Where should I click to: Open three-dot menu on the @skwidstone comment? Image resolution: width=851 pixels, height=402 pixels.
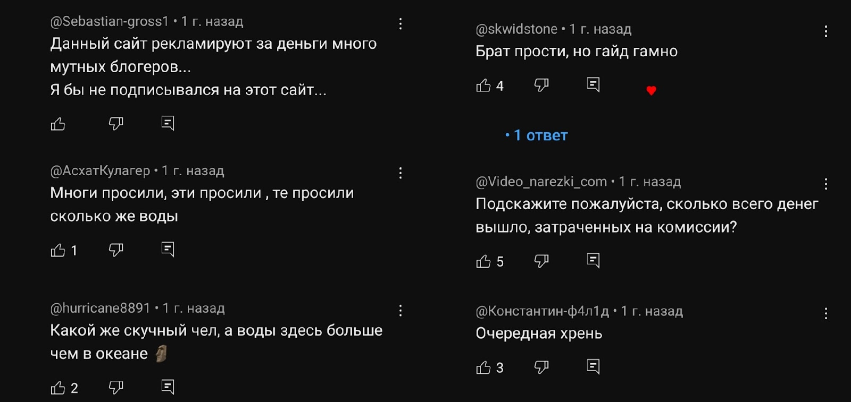pyautogui.click(x=825, y=31)
